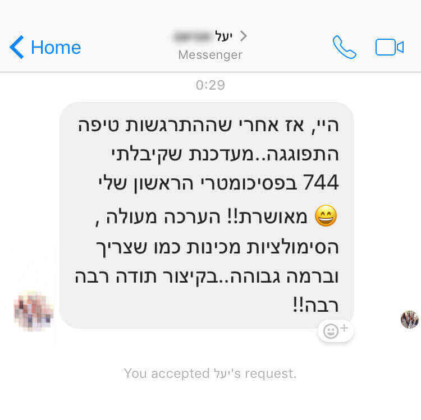Start a voice call with the phone icon

click(345, 47)
